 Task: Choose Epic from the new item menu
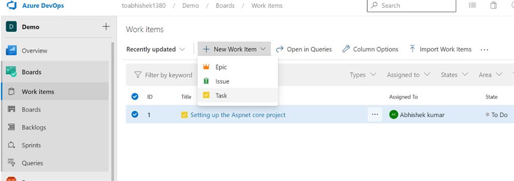(x=237, y=67)
